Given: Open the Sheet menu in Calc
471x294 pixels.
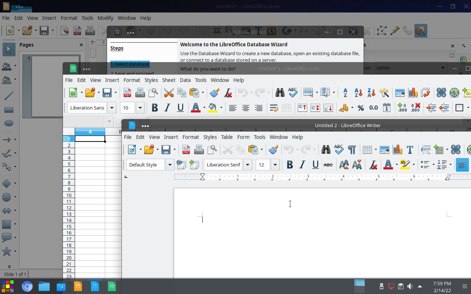Looking at the screenshot, I should pyautogui.click(x=169, y=80).
